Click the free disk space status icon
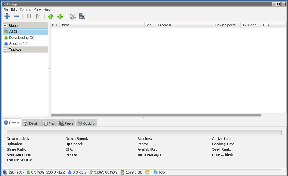 coord(123,172)
